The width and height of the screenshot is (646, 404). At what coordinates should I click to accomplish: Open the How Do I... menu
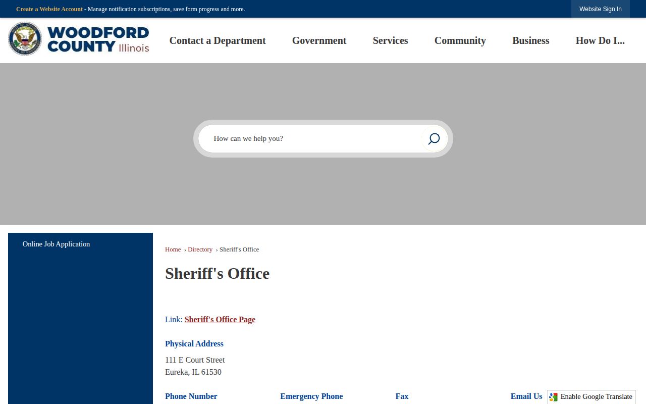coord(600,40)
